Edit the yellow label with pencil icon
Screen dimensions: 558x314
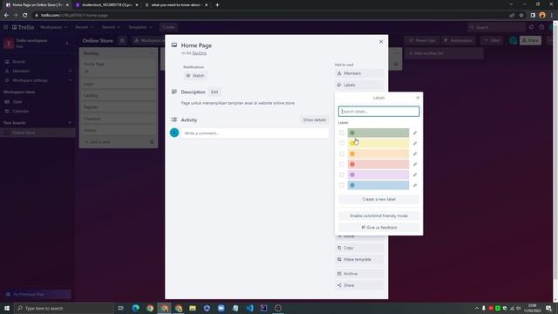point(415,143)
